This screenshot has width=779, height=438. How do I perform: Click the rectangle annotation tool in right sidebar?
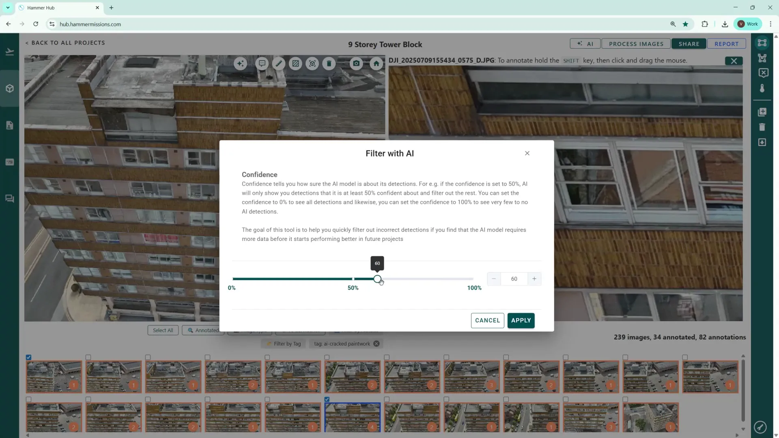click(x=762, y=43)
